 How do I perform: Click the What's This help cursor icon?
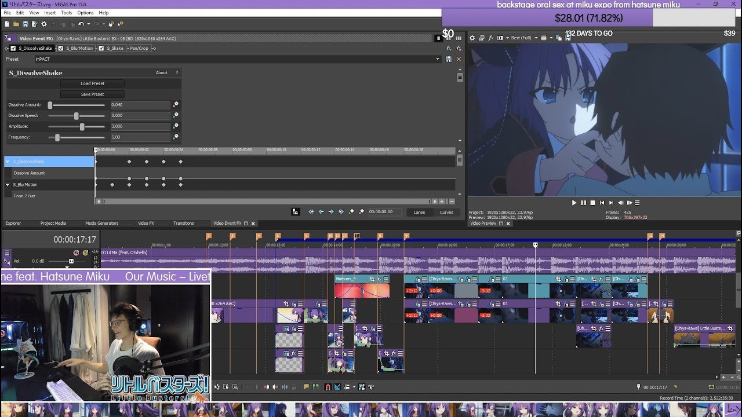tap(121, 24)
